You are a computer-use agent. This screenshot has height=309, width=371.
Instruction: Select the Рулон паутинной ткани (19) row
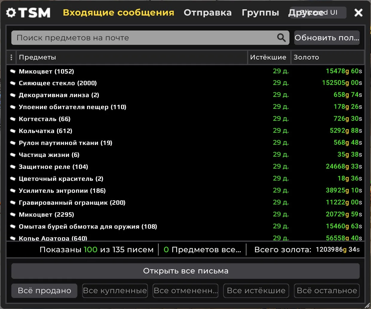point(185,143)
